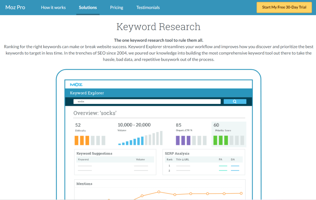Click the Priority Score value 60

(x=216, y=125)
